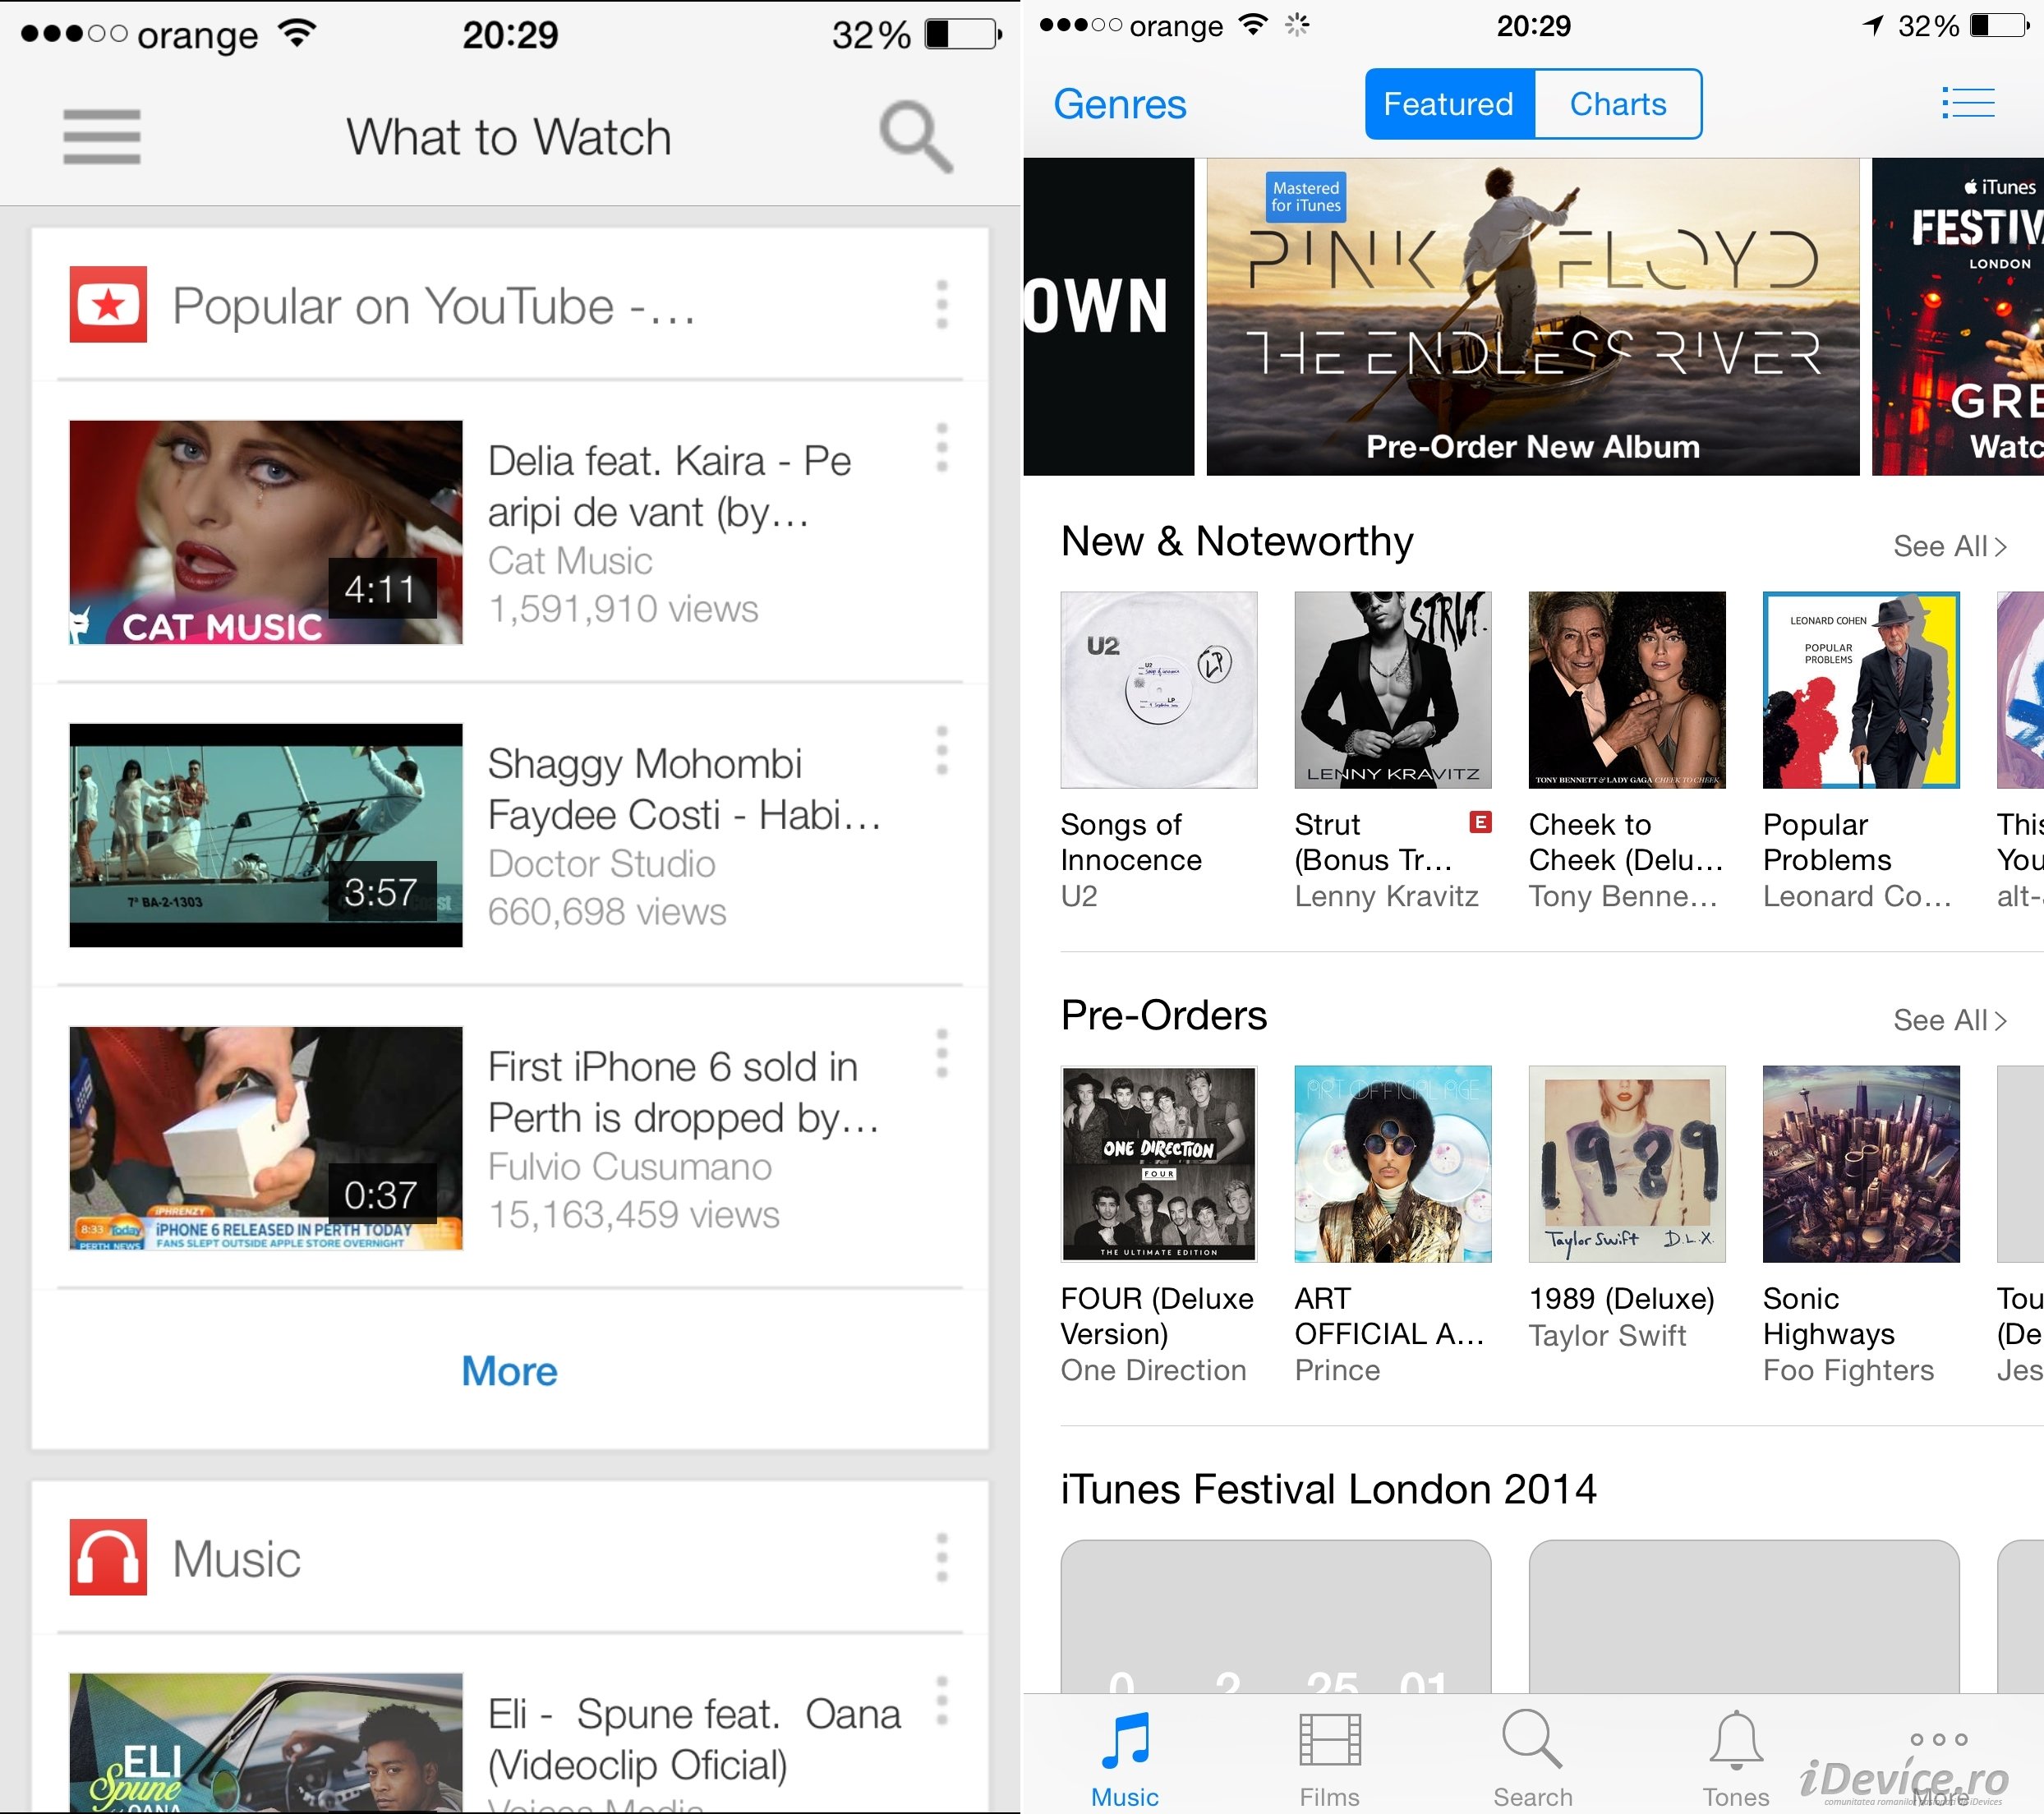Switch to the Search tab in iTunes
The height and width of the screenshot is (1814, 2044).
tap(1533, 1759)
